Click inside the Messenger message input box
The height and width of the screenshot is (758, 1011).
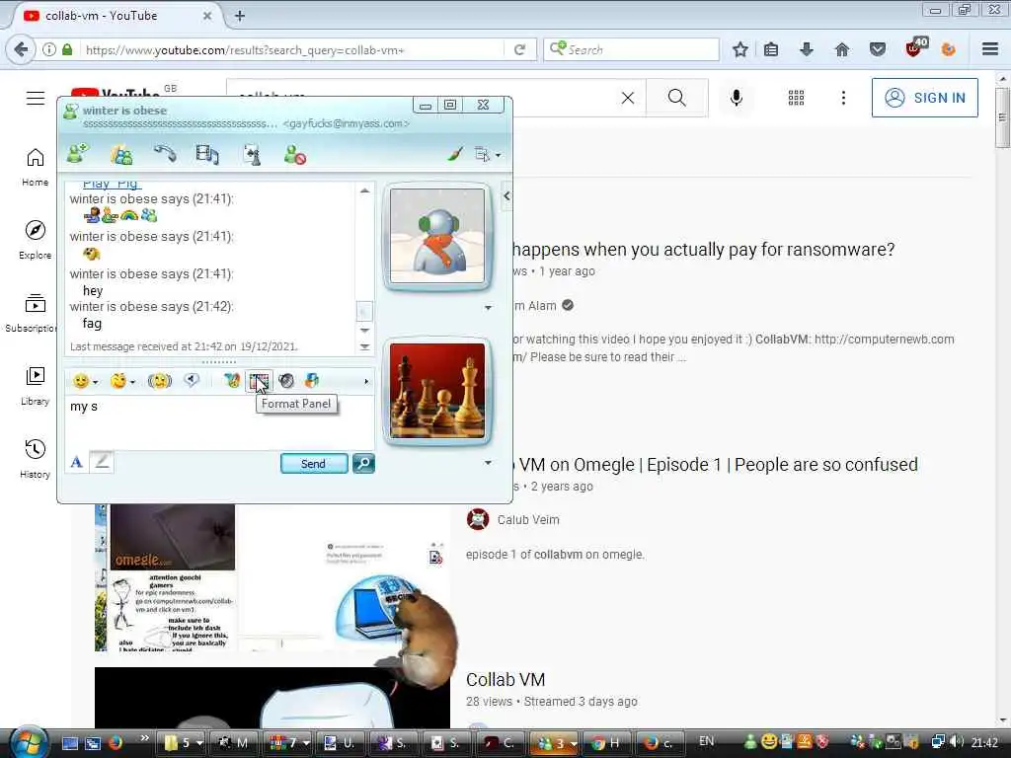tap(219, 422)
